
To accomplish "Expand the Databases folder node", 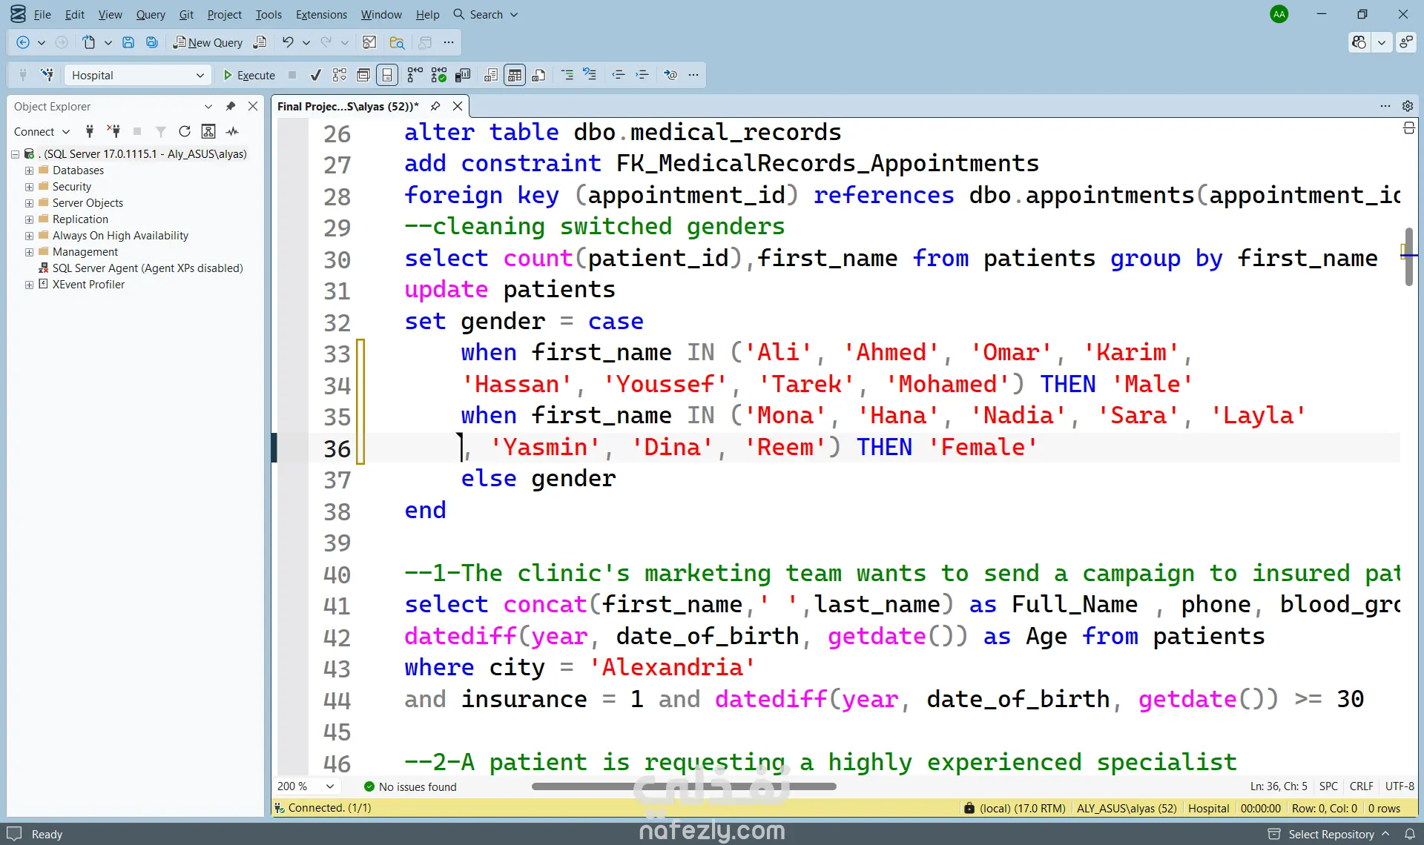I will coord(29,170).
